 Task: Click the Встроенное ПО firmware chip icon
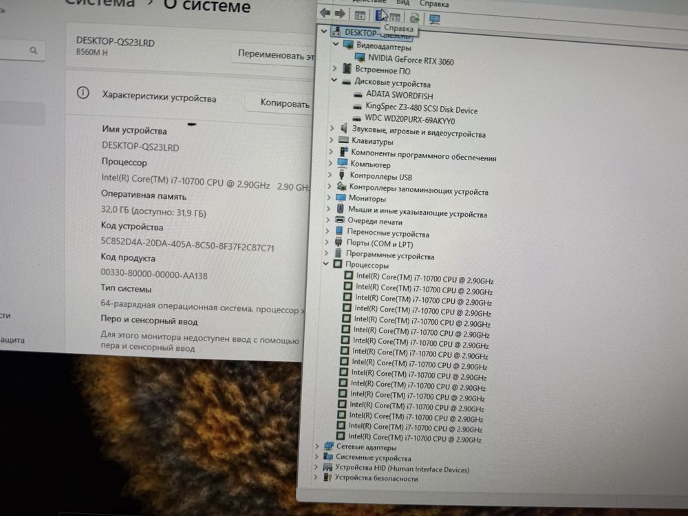[x=347, y=68]
